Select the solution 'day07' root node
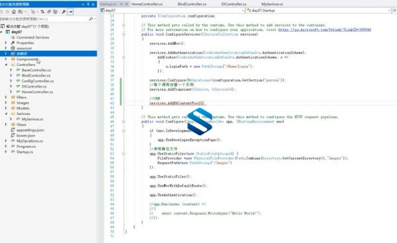 25,26
